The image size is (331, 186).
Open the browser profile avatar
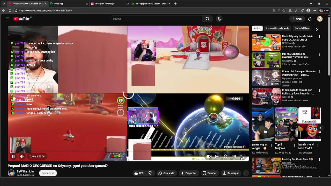(308, 11)
